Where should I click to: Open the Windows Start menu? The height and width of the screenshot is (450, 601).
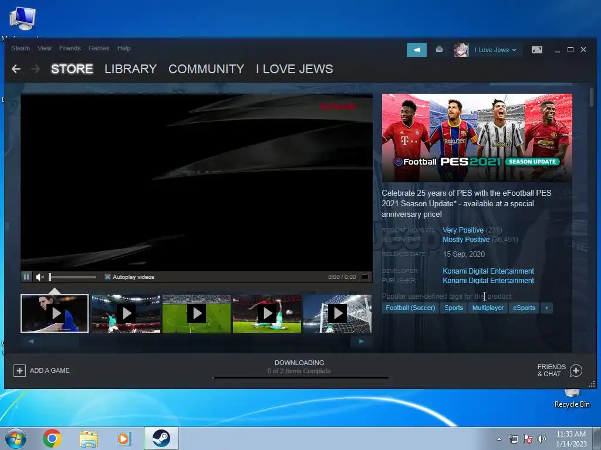coord(16,438)
